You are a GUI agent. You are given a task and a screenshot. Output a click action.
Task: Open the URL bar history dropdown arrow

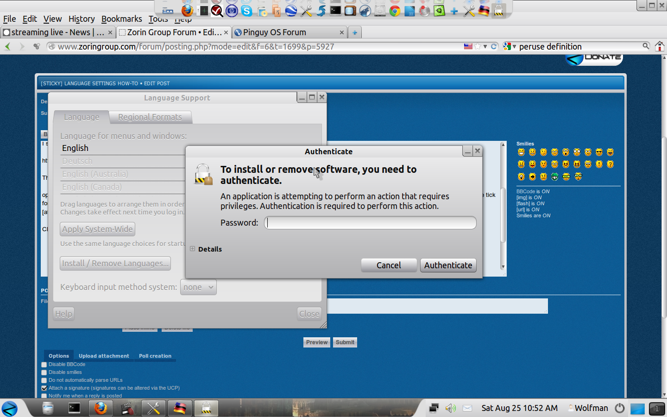click(x=485, y=46)
